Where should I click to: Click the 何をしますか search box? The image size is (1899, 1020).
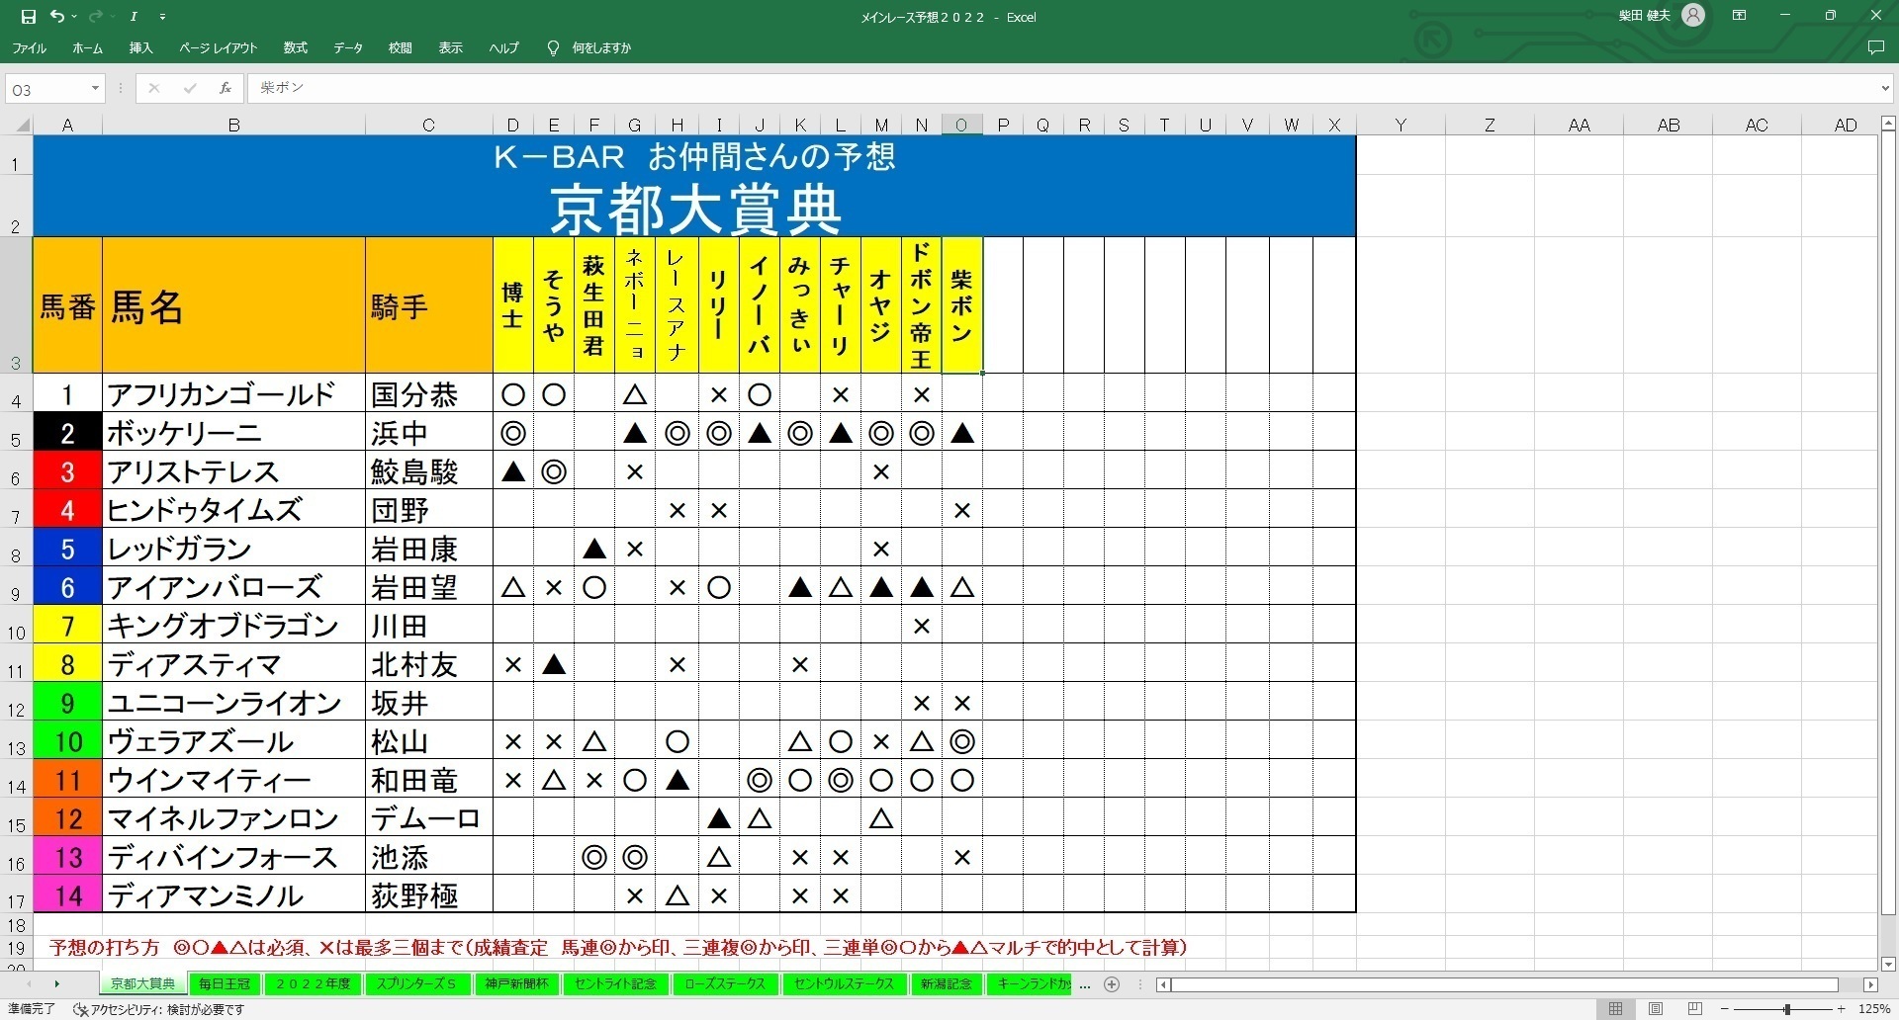(601, 47)
